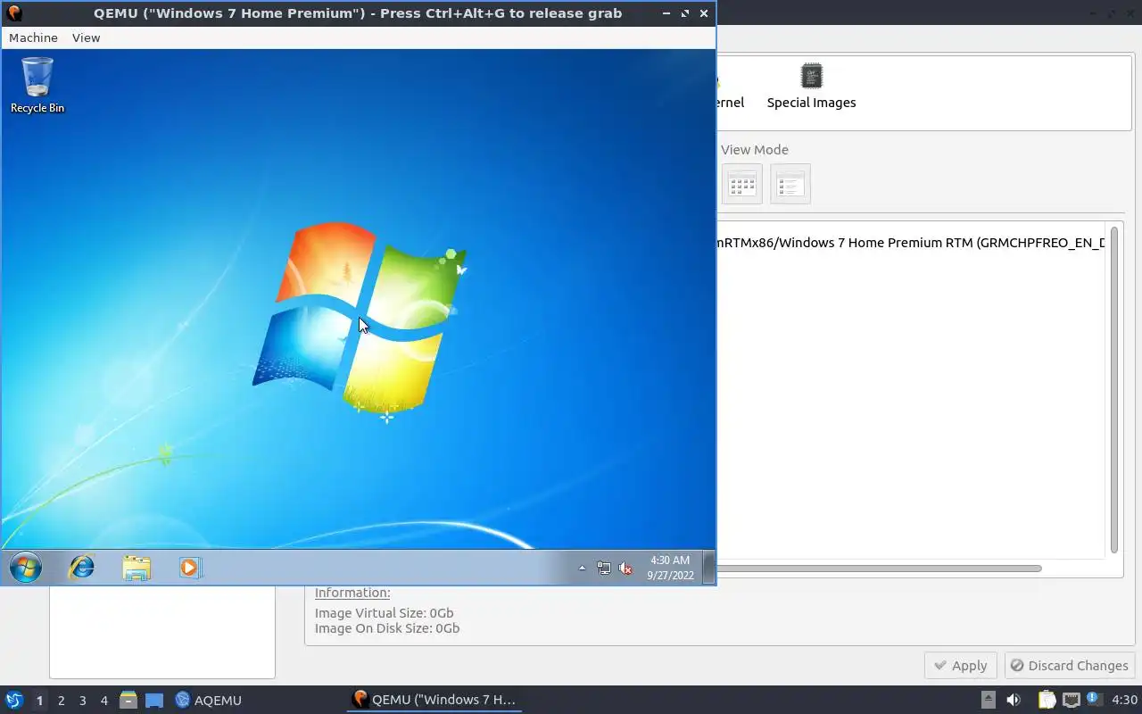The width and height of the screenshot is (1142, 714).
Task: Open the Lubuntu application menu icon
Action: click(13, 700)
